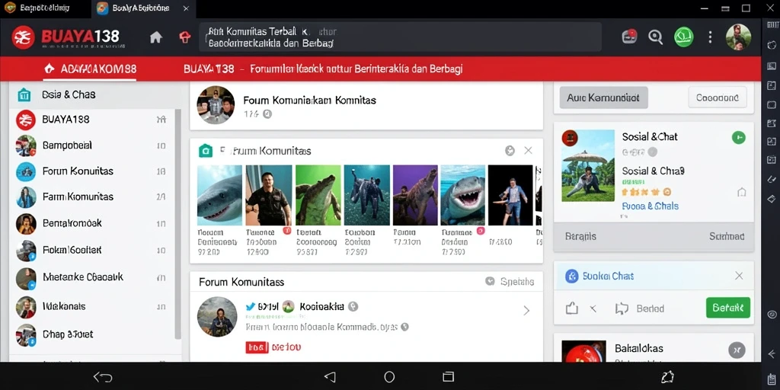The height and width of the screenshot is (390, 780).
Task: Click the Cooodonc button
Action: click(718, 97)
